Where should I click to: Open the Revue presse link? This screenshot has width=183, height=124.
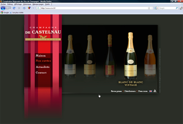pyautogui.click(x=116, y=91)
